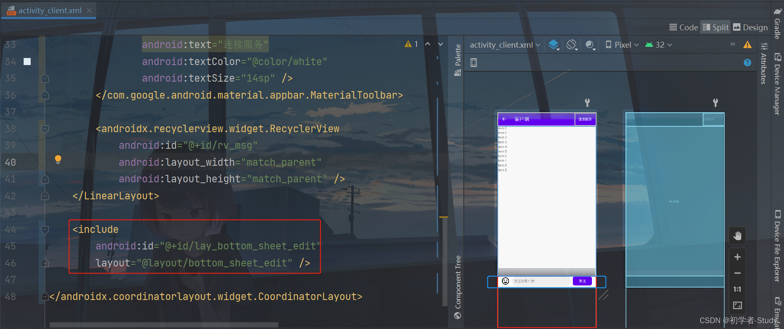Click line number 40 in gutter
Screen dimensions: 784x329
coord(10,162)
